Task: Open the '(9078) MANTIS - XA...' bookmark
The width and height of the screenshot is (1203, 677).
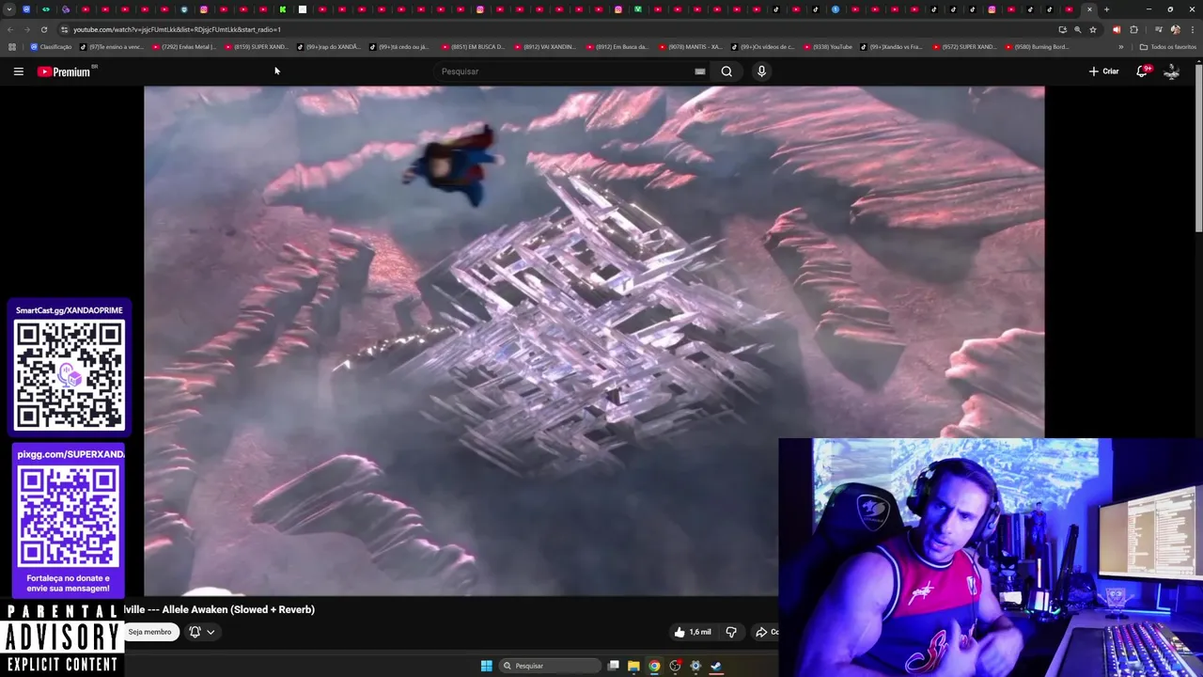Action: 691,47
